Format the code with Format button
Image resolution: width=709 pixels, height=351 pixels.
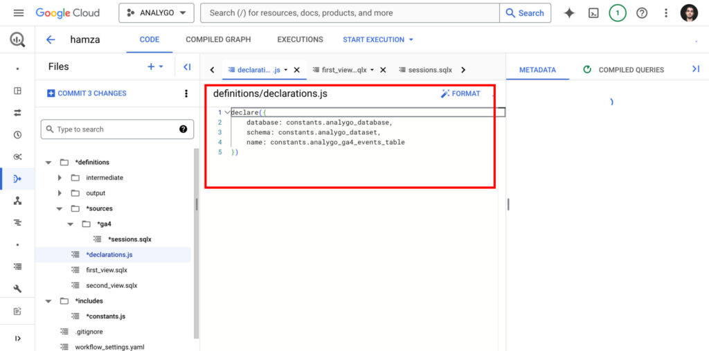pos(460,93)
